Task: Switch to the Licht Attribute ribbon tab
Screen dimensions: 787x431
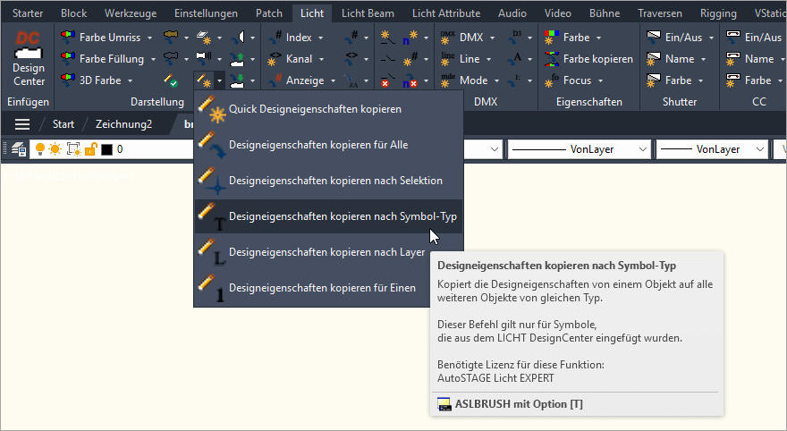Action: coord(446,13)
